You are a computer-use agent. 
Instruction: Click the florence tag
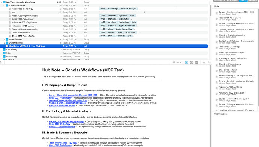(x=112, y=15)
